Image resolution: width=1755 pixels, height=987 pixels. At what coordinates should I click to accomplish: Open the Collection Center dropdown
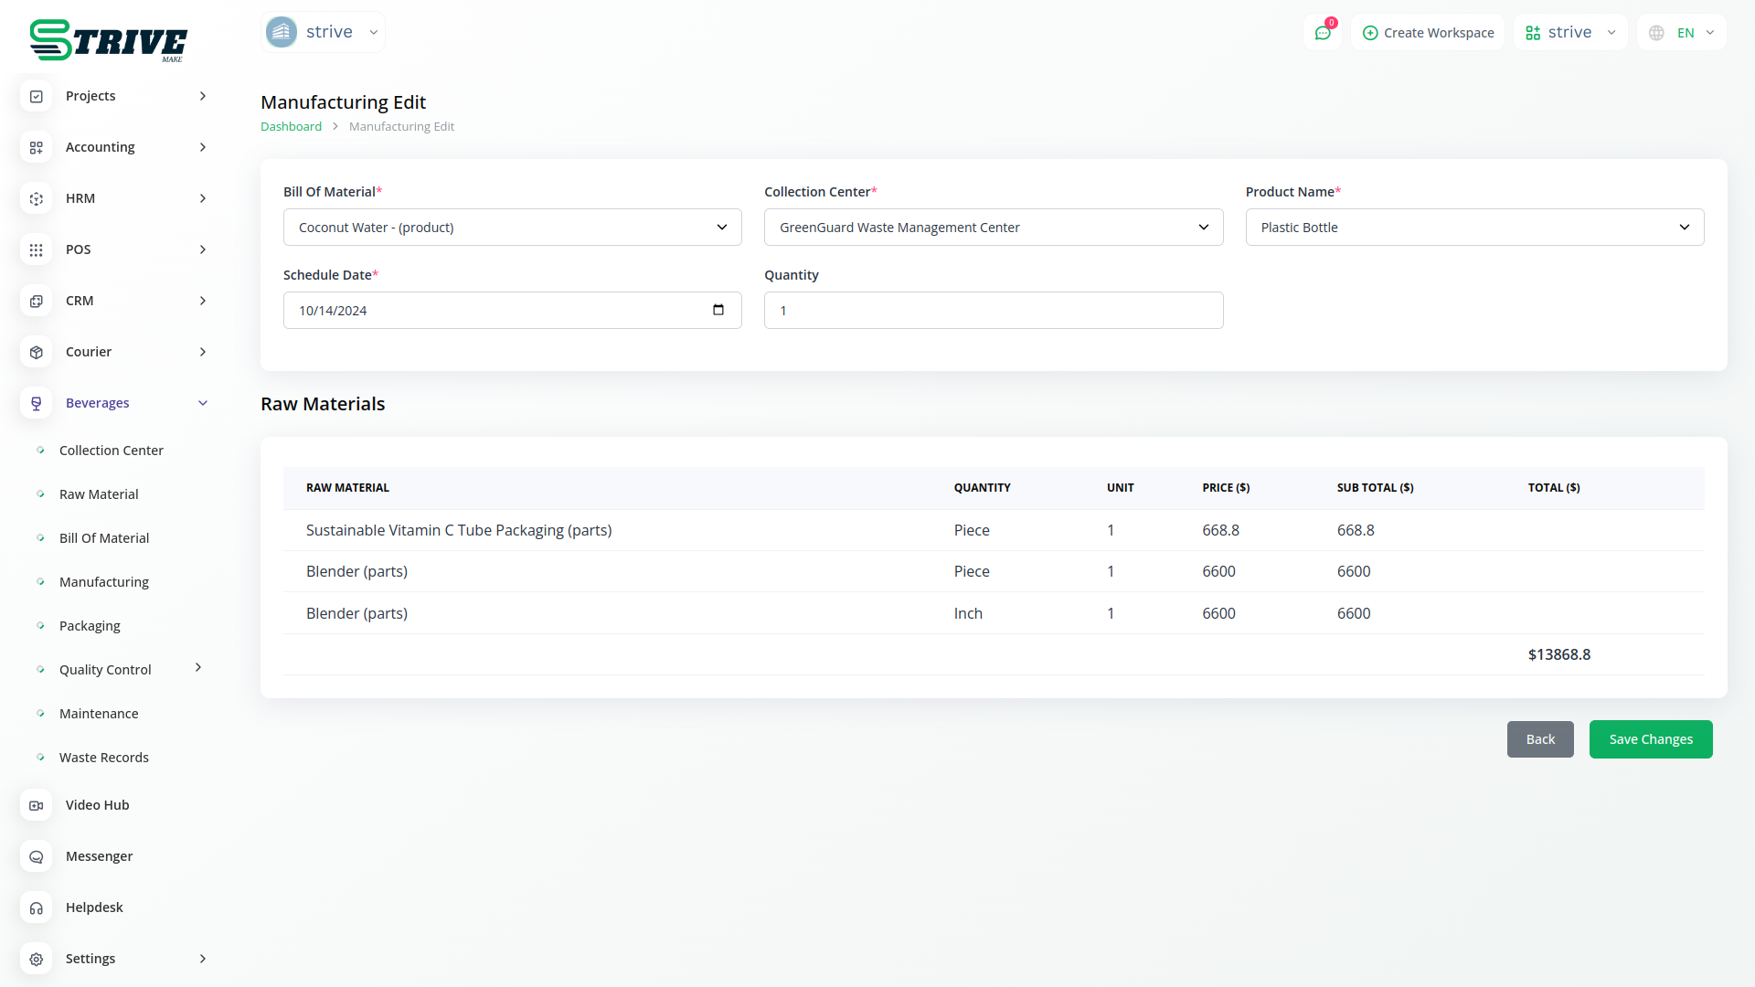[x=993, y=228]
